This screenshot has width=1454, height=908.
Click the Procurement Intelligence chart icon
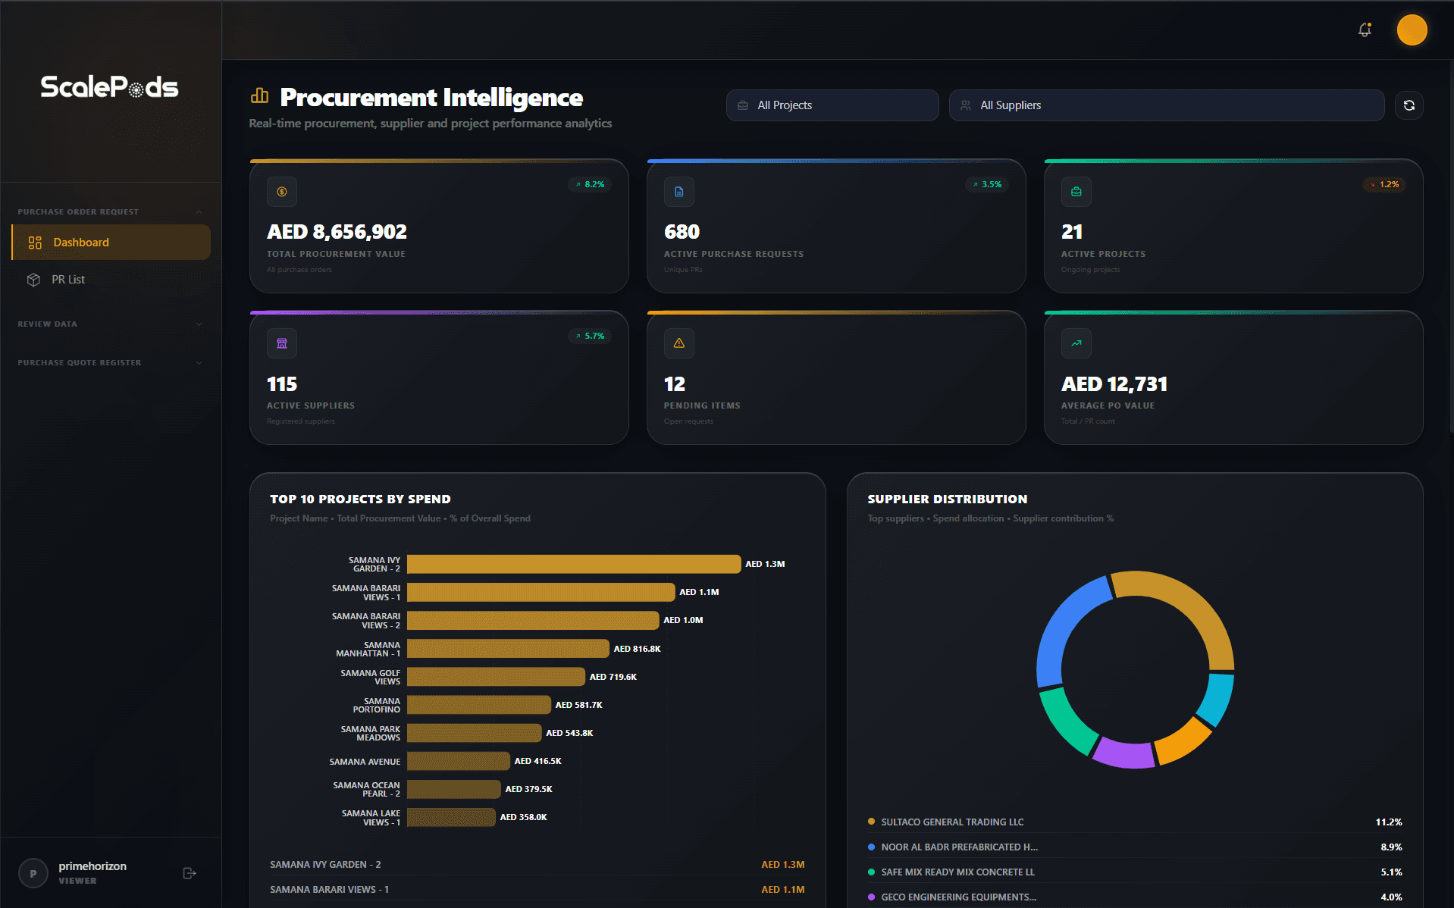(x=259, y=95)
